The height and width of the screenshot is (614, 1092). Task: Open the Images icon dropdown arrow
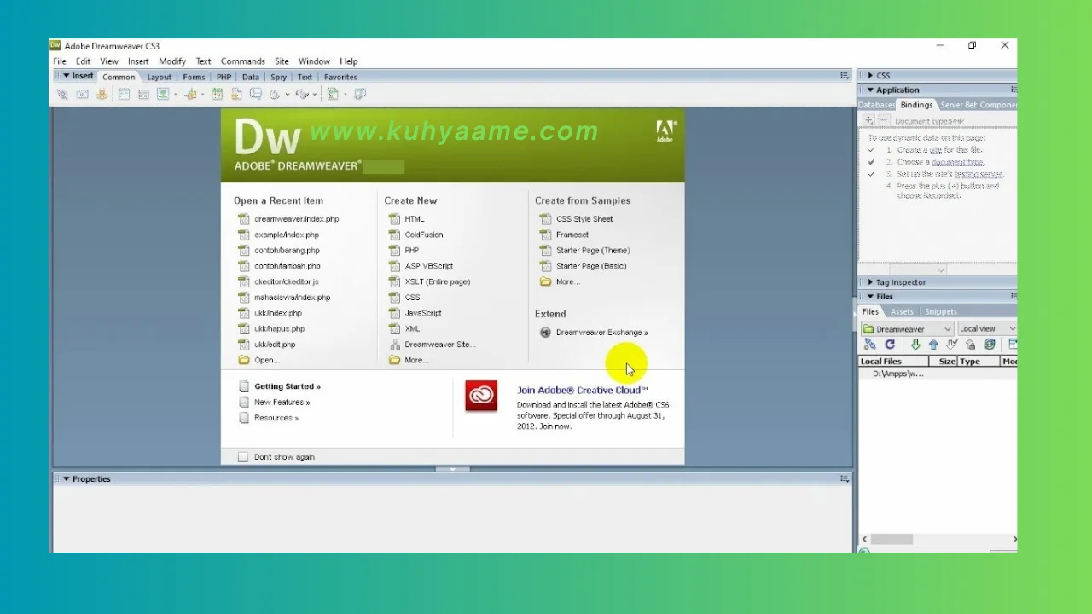(x=175, y=95)
